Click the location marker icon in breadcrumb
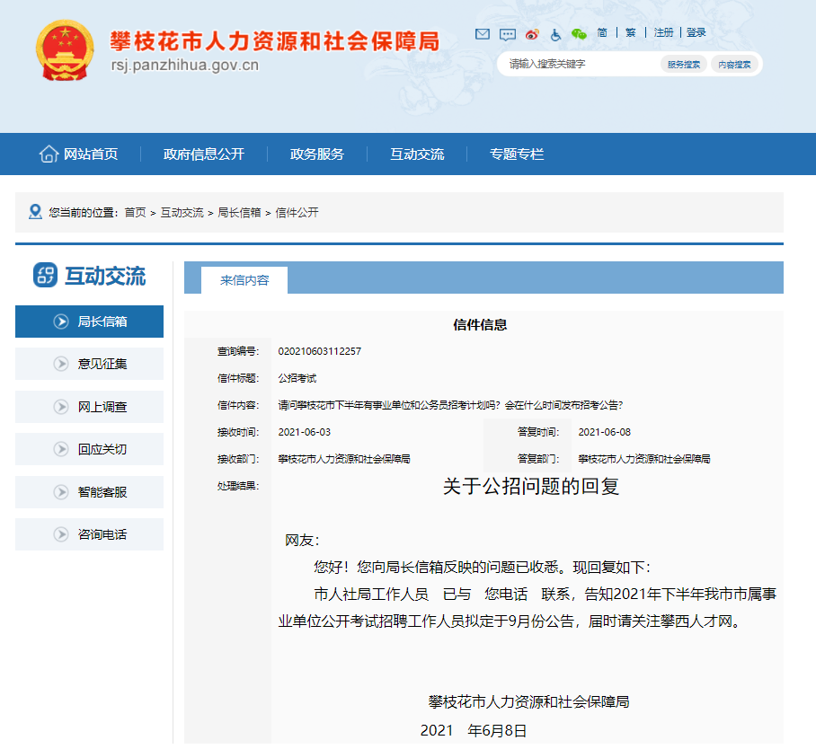The height and width of the screenshot is (749, 816). (x=35, y=212)
